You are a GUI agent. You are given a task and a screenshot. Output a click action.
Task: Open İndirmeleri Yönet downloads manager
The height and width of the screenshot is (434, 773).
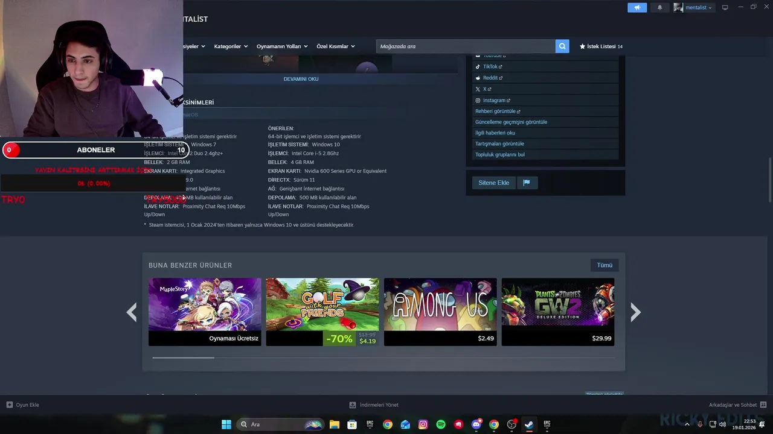(374, 405)
